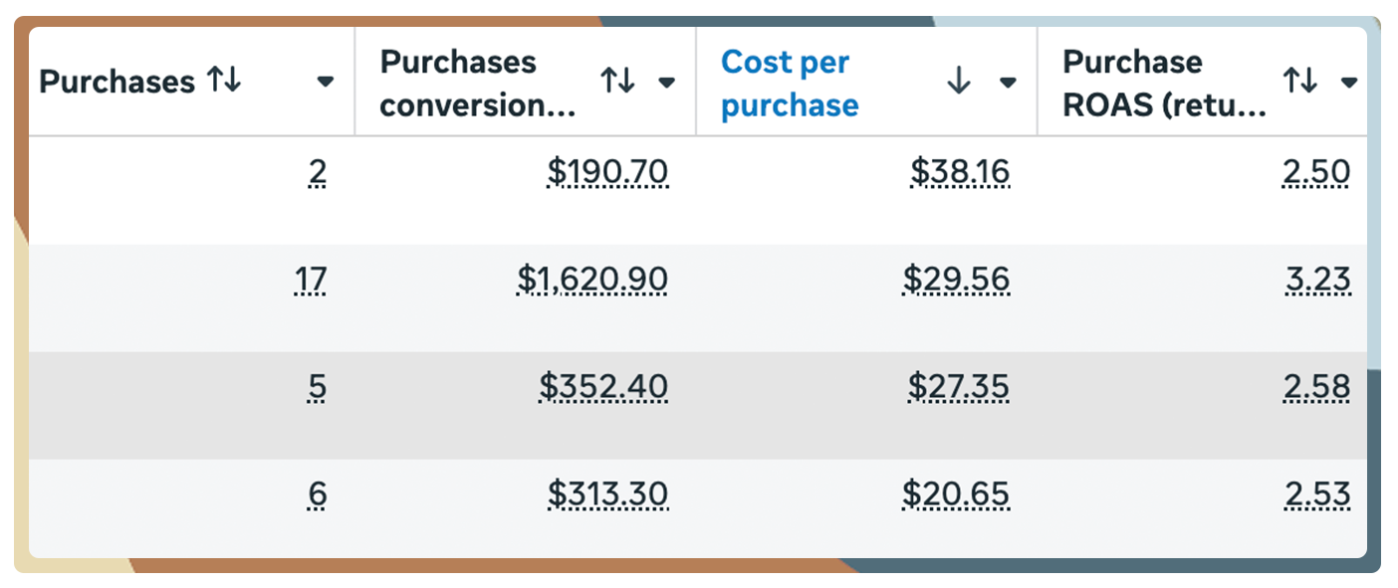Select the 3.23 ROAS value
Screen dimensions: 1398x588
[x=1316, y=281]
